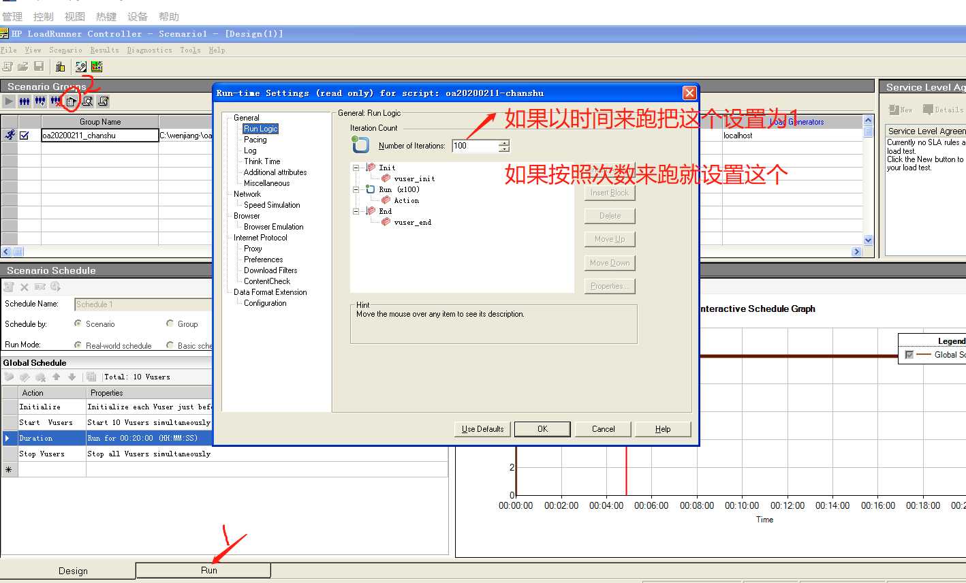Screen dimensions: 966x583
Task: Open the Virtual Users icon in Scenario Groups
Action: click(25, 101)
